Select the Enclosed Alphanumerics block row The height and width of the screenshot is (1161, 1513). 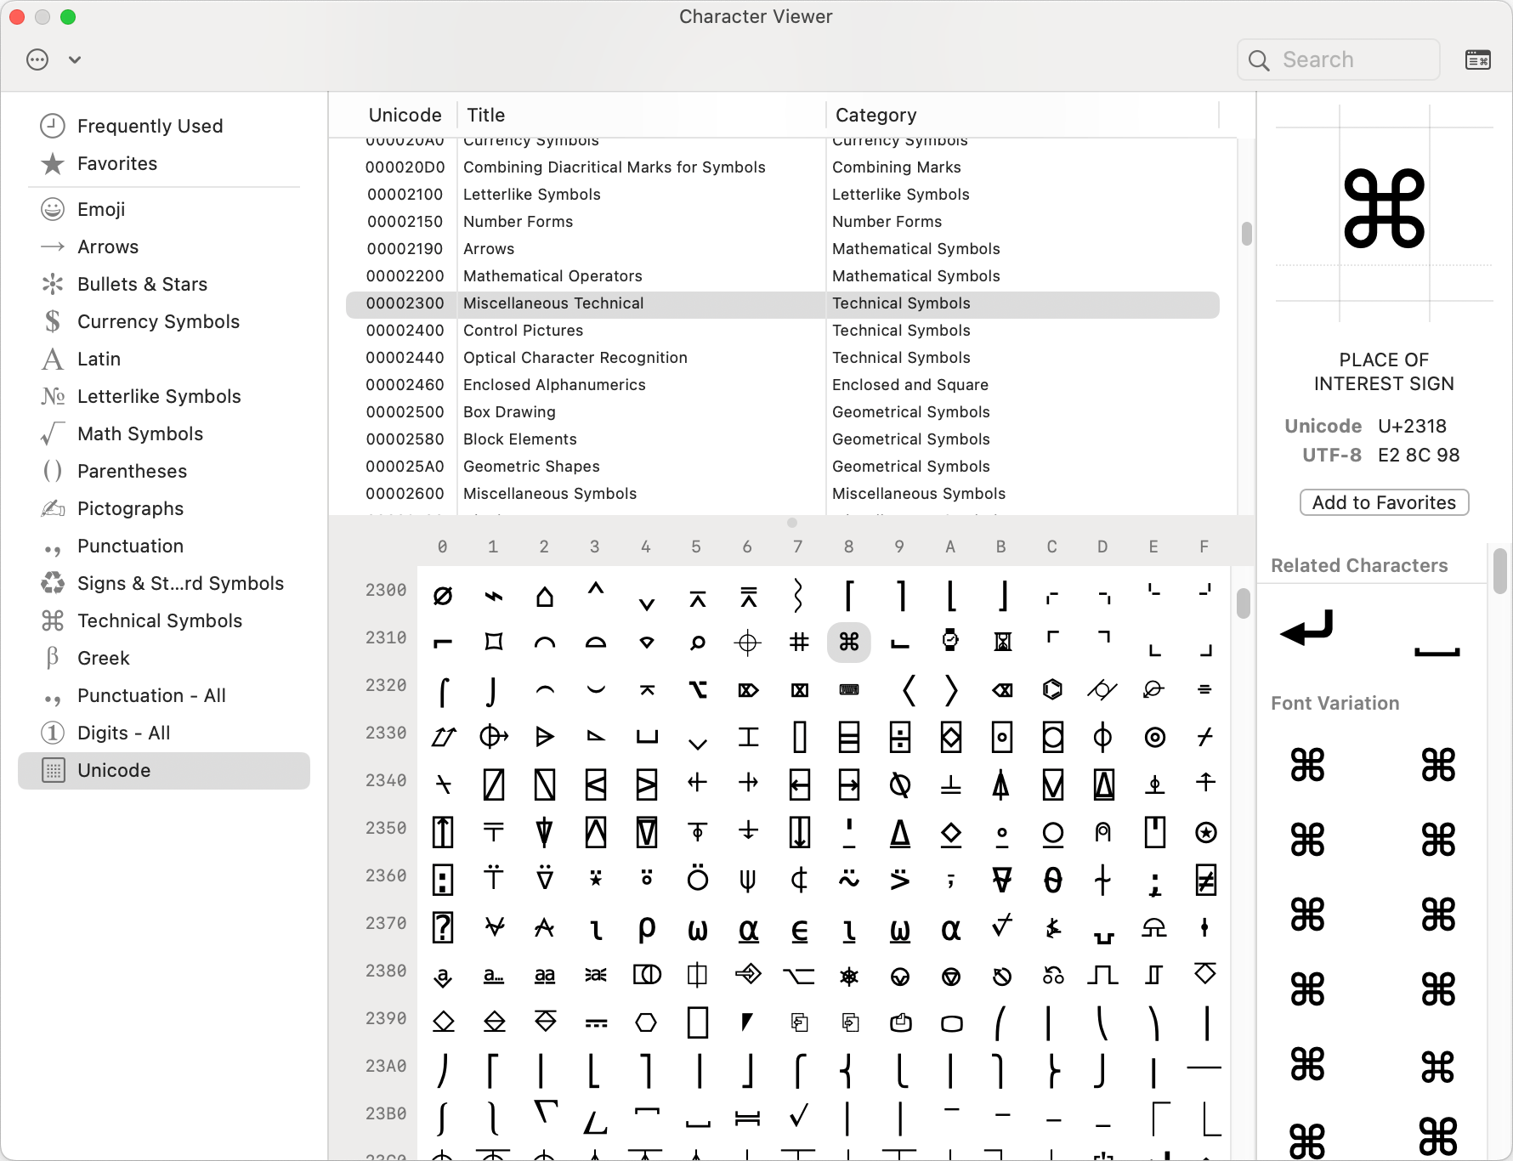pos(782,385)
